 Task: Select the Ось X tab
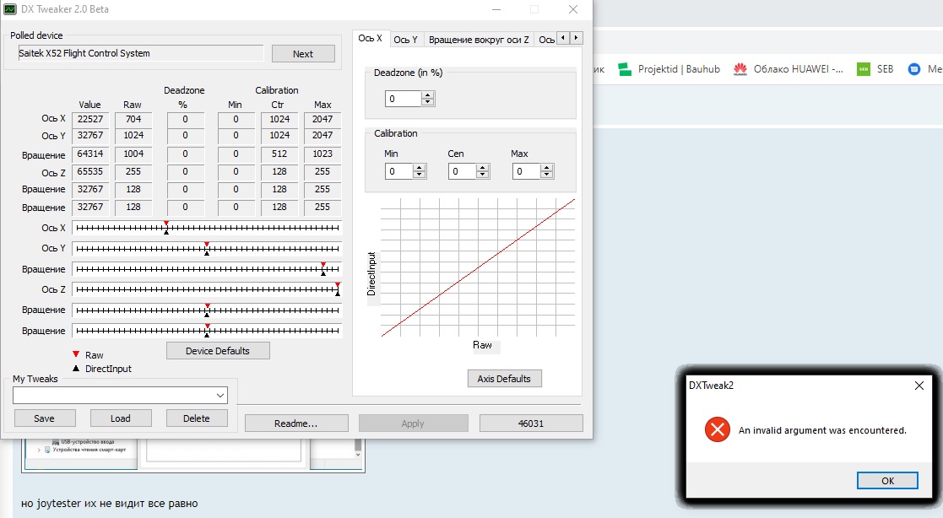(371, 39)
